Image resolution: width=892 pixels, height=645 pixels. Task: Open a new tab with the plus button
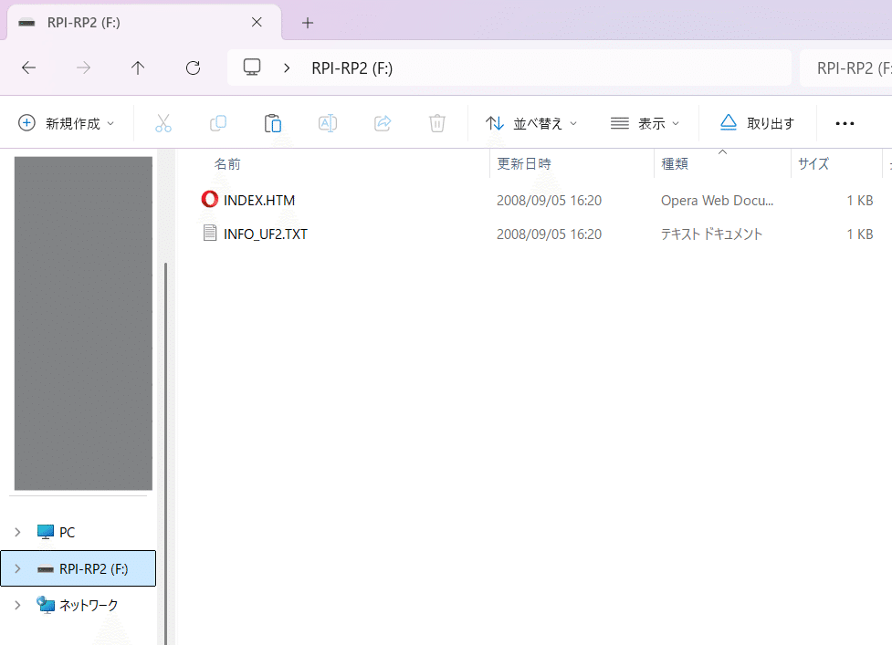coord(308,22)
